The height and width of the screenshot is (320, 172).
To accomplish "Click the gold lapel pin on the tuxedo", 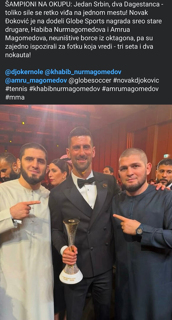I will pyautogui.click(x=105, y=185).
